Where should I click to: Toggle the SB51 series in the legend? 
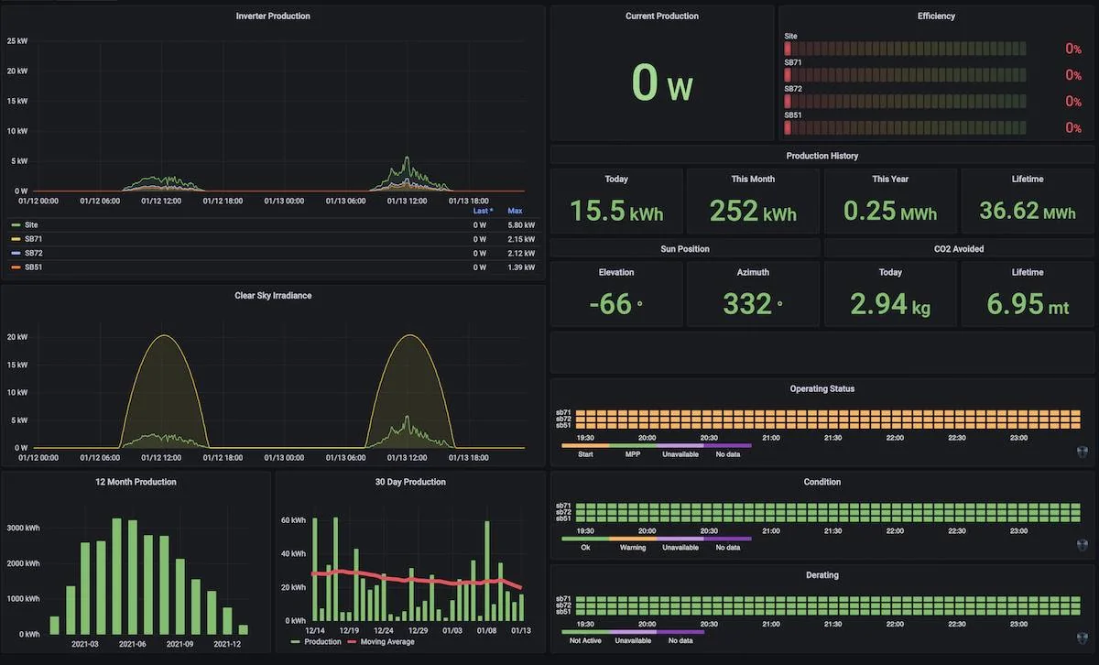coord(34,267)
